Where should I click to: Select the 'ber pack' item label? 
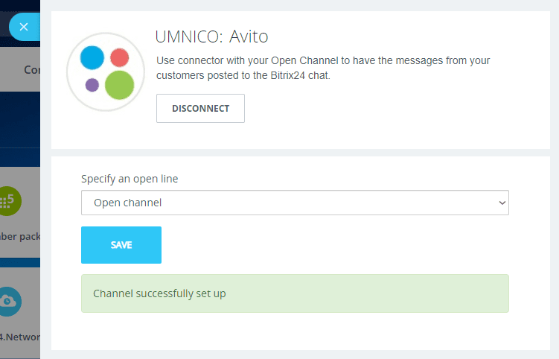coord(20,237)
